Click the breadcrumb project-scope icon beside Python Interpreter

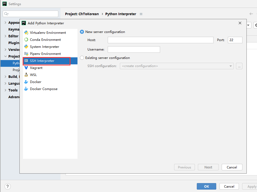point(141,14)
